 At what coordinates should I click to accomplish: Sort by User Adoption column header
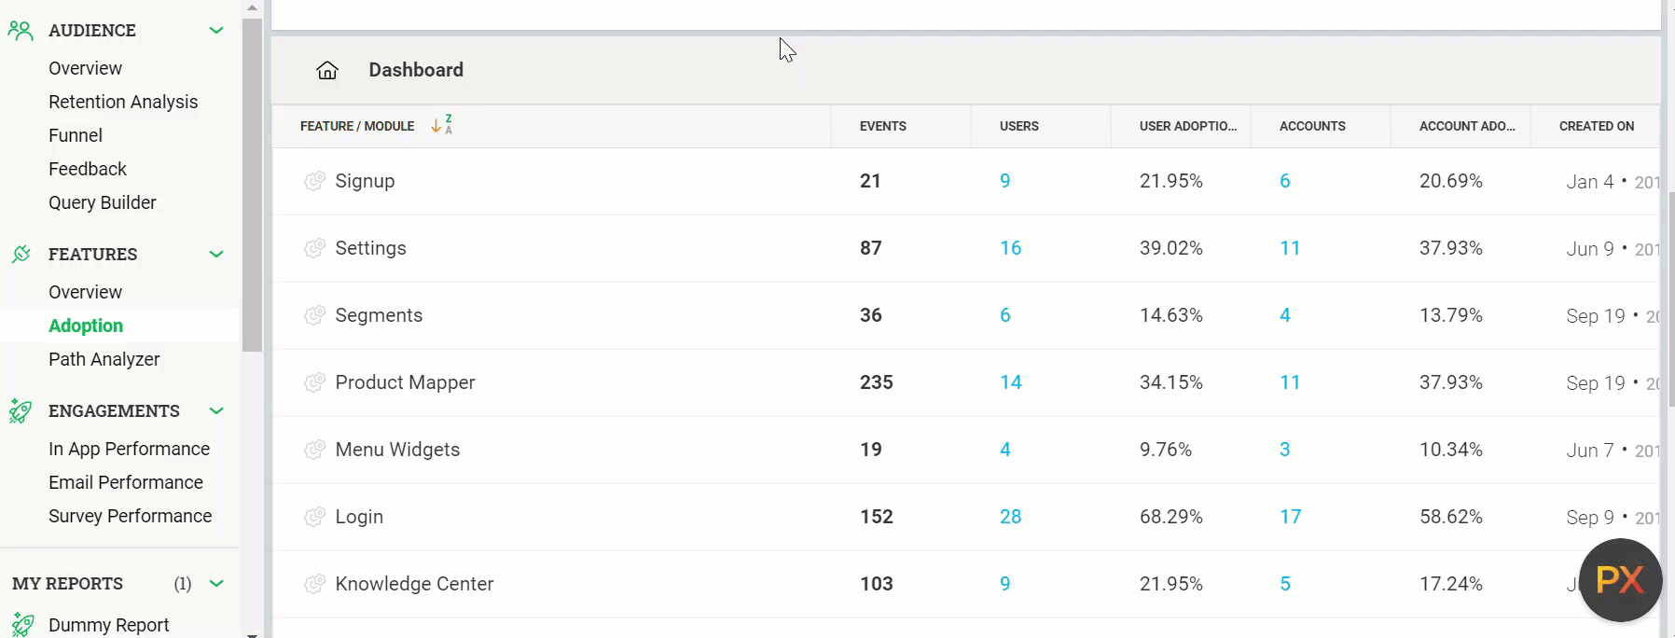(1188, 126)
